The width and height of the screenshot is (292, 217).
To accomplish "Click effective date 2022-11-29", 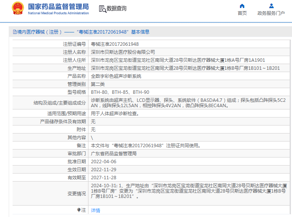I will tap(104, 169).
